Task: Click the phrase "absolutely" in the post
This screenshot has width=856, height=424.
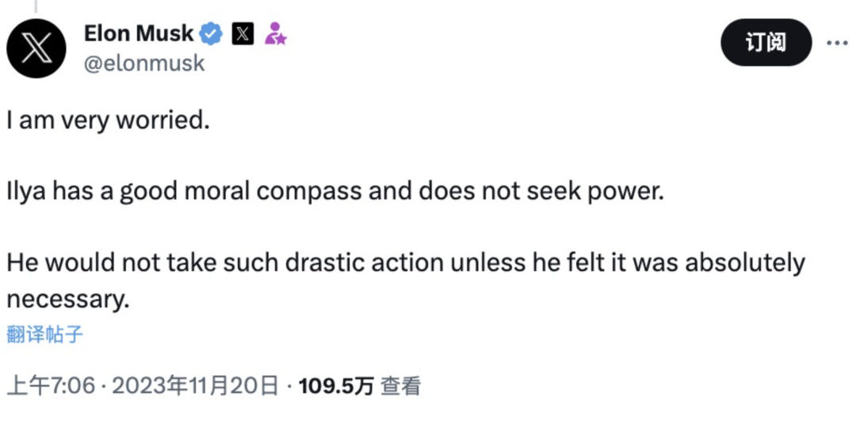Action: click(x=744, y=262)
